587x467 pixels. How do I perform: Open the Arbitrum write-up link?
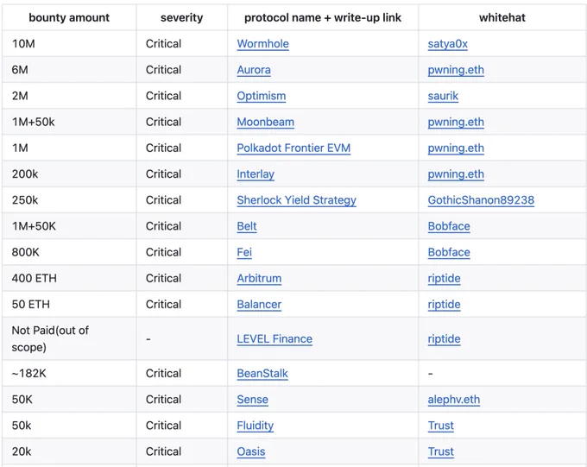[x=259, y=279]
